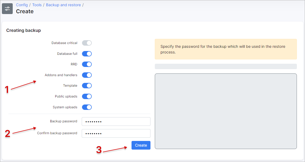305x162 pixels.
Task: Click the 'Create' page title
Action: pyautogui.click(x=25, y=11)
